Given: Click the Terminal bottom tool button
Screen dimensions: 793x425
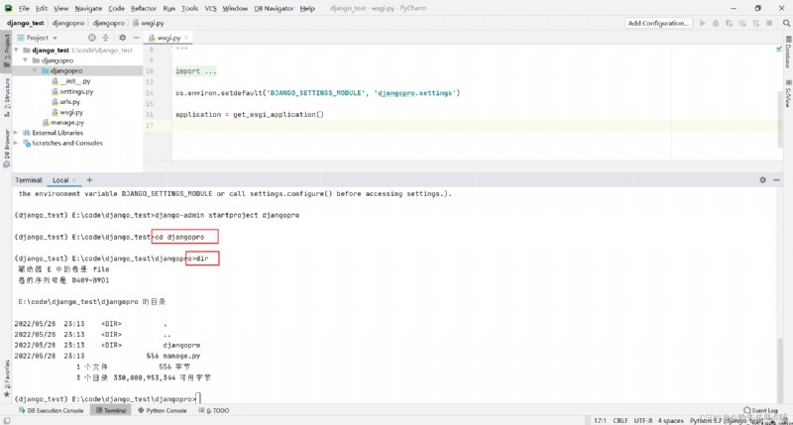Looking at the screenshot, I should coord(111,410).
